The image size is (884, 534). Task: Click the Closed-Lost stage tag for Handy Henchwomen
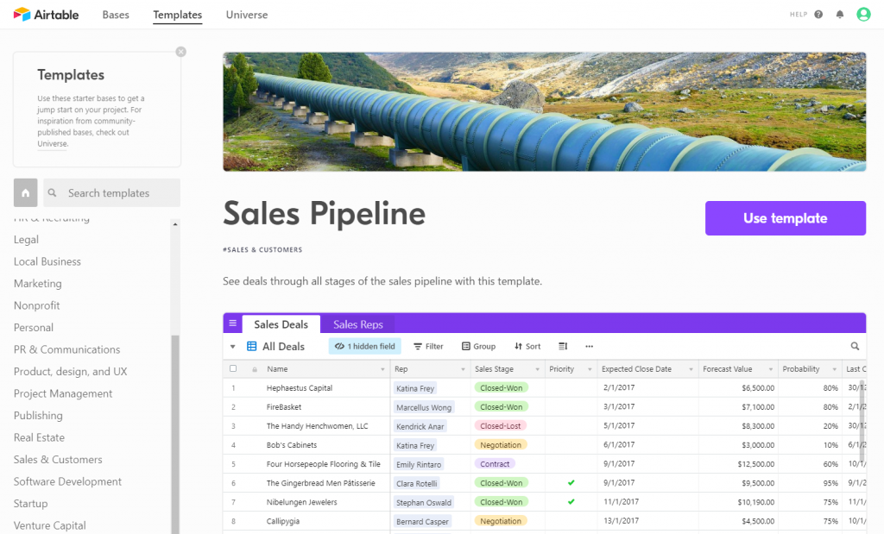click(x=500, y=426)
